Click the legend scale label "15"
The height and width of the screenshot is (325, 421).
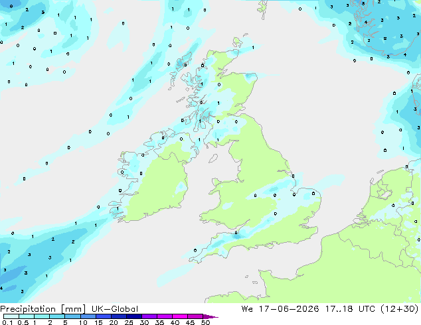[x=98, y=322]
